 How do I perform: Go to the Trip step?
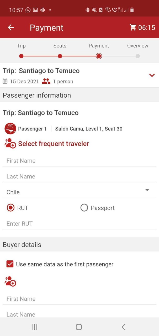21,56
